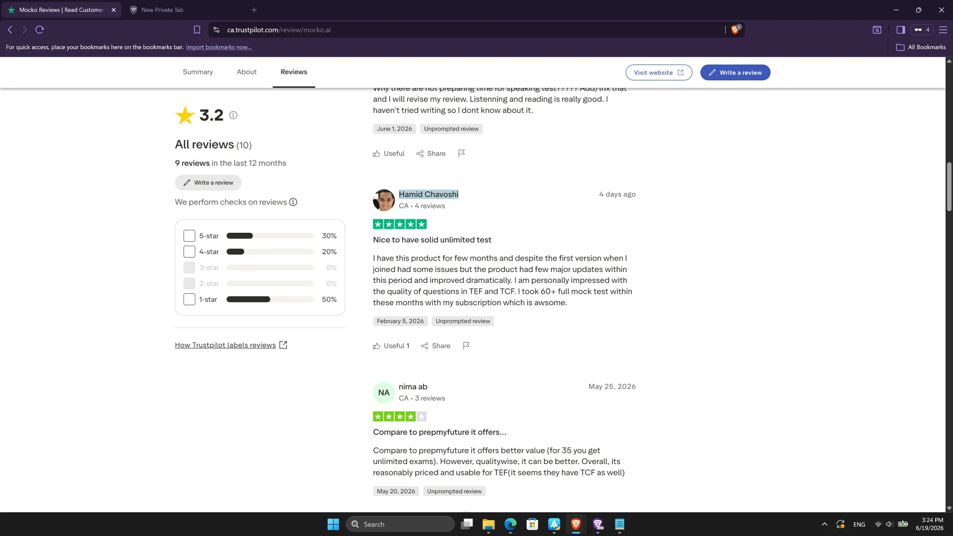Show hidden system tray icons

824,524
